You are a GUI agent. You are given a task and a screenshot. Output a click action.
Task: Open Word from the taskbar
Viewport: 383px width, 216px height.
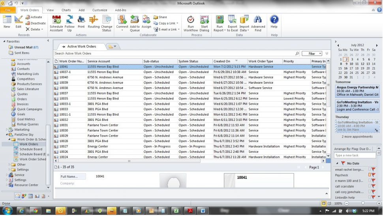click(x=203, y=210)
